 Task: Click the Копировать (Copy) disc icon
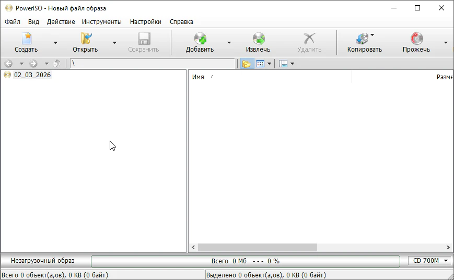point(363,39)
